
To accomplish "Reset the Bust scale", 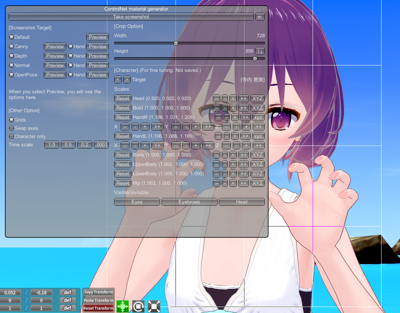I will pyautogui.click(x=123, y=108).
